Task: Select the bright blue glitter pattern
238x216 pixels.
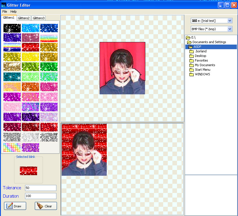Action: click(x=31, y=28)
